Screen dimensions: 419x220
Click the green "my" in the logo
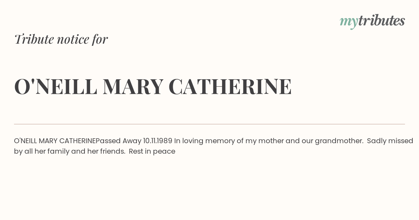[x=348, y=22]
